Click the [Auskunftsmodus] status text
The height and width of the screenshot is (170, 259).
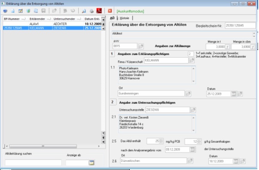click(130, 11)
